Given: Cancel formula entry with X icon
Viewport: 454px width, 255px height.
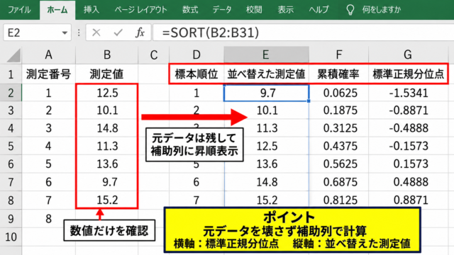Looking at the screenshot, I should tap(96, 33).
